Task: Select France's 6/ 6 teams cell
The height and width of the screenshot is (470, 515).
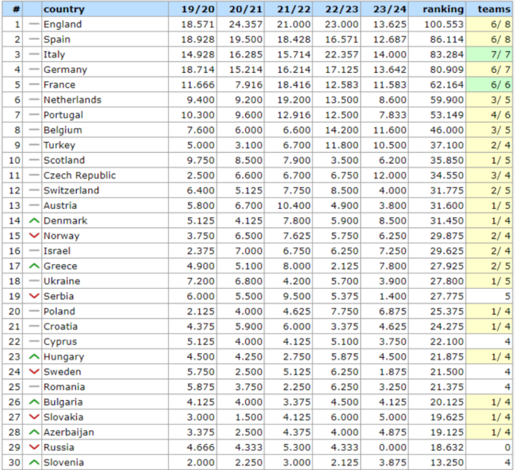Action: (x=489, y=85)
